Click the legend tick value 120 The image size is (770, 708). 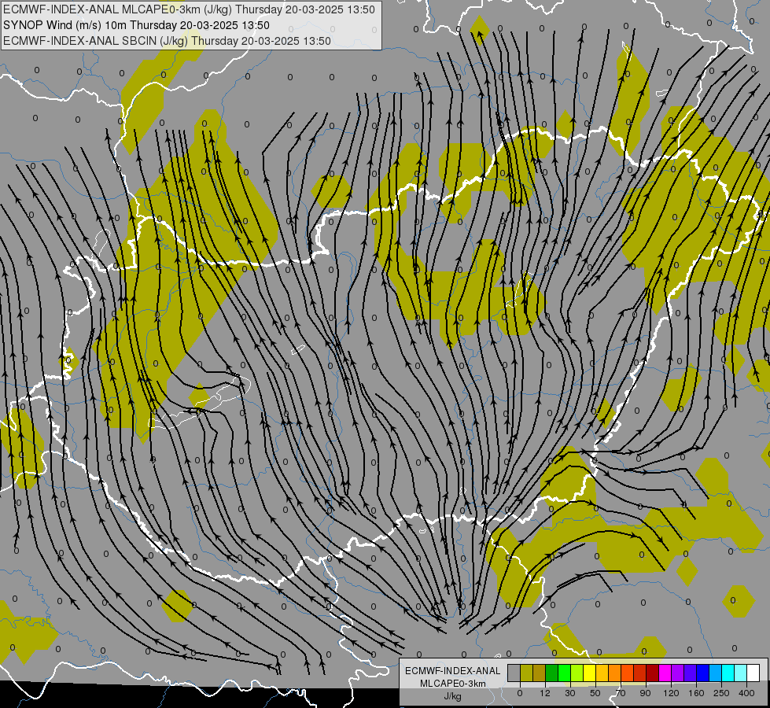pyautogui.click(x=671, y=693)
